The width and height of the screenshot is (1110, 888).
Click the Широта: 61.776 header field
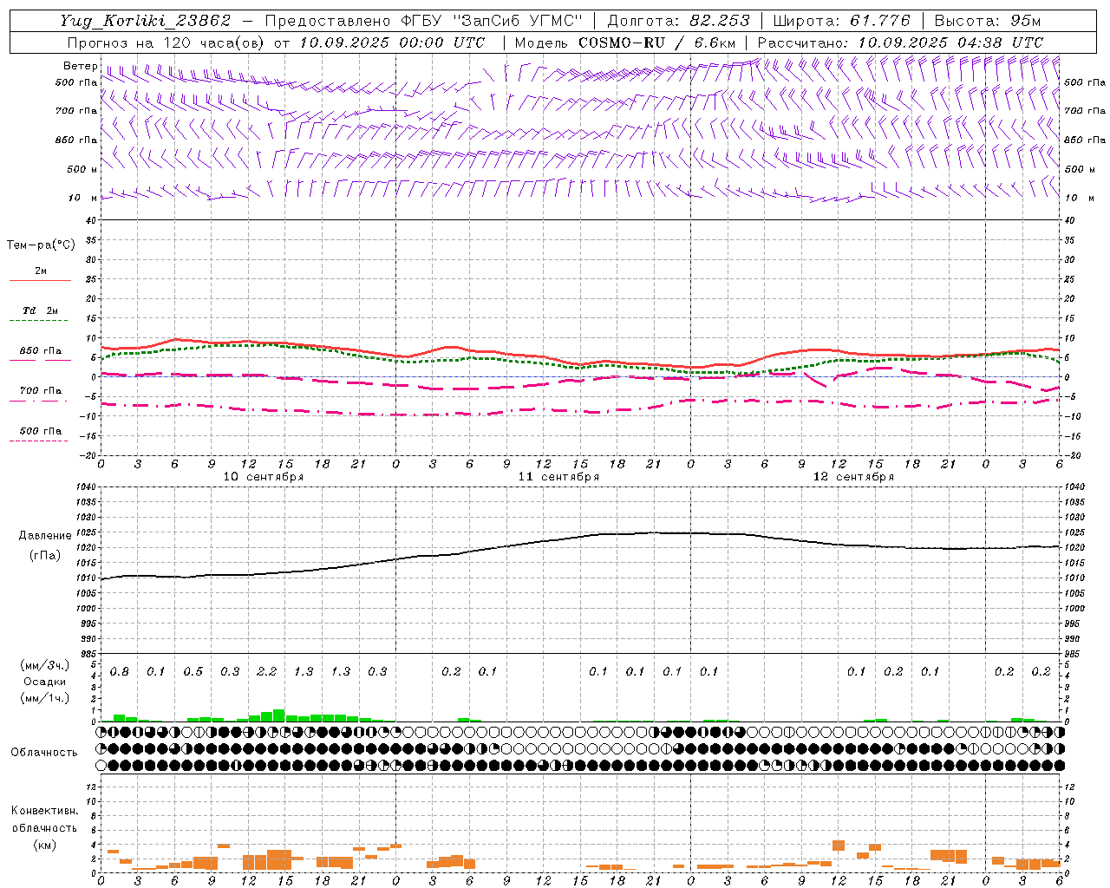tap(841, 21)
